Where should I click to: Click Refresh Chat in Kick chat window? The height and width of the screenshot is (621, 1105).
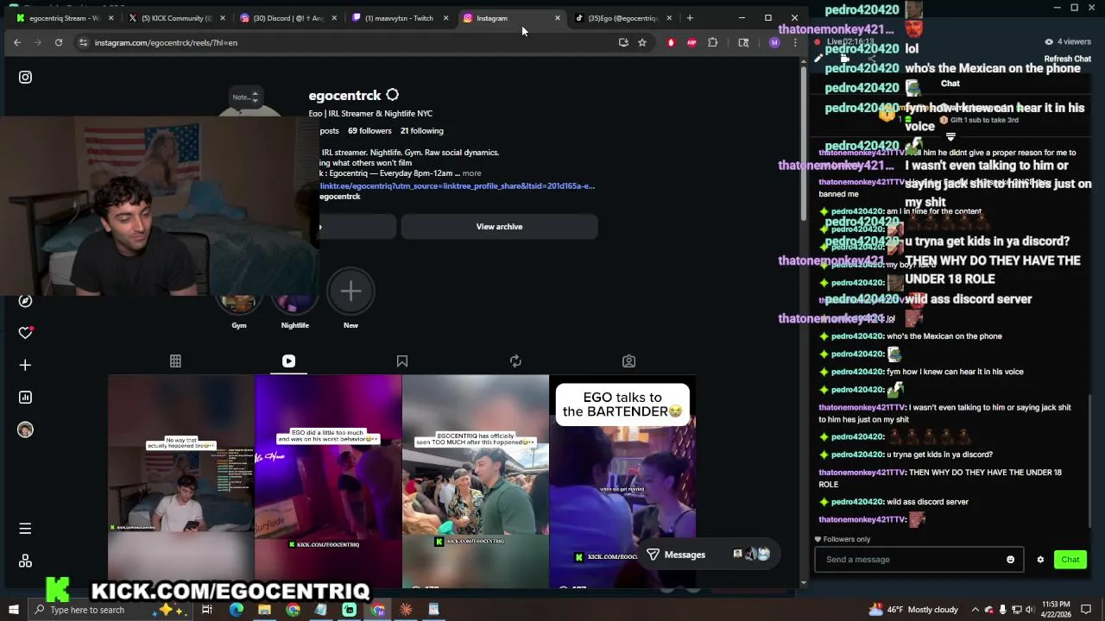pyautogui.click(x=1068, y=59)
